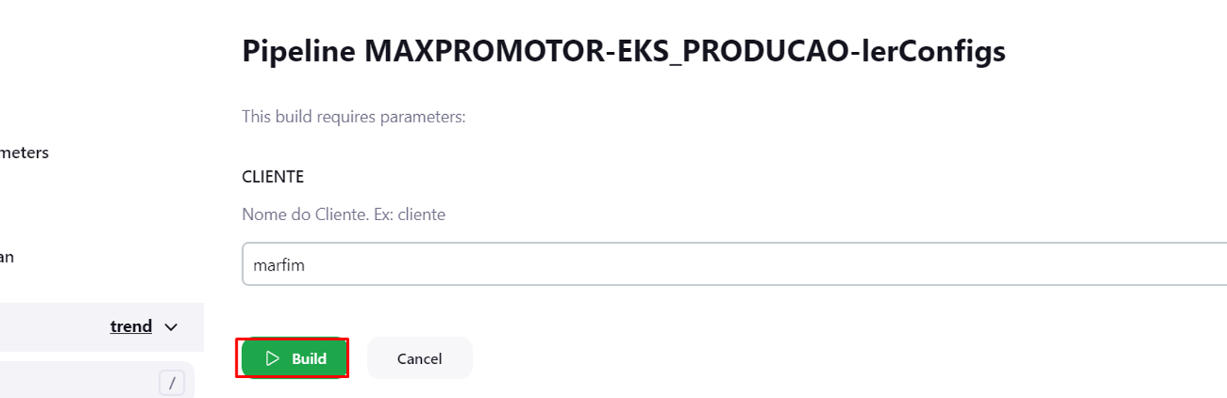Click the MAXPROMOTOR-EKS_PRODUCAO-lerConfigs pipeline name
The height and width of the screenshot is (398, 1227).
tap(684, 51)
